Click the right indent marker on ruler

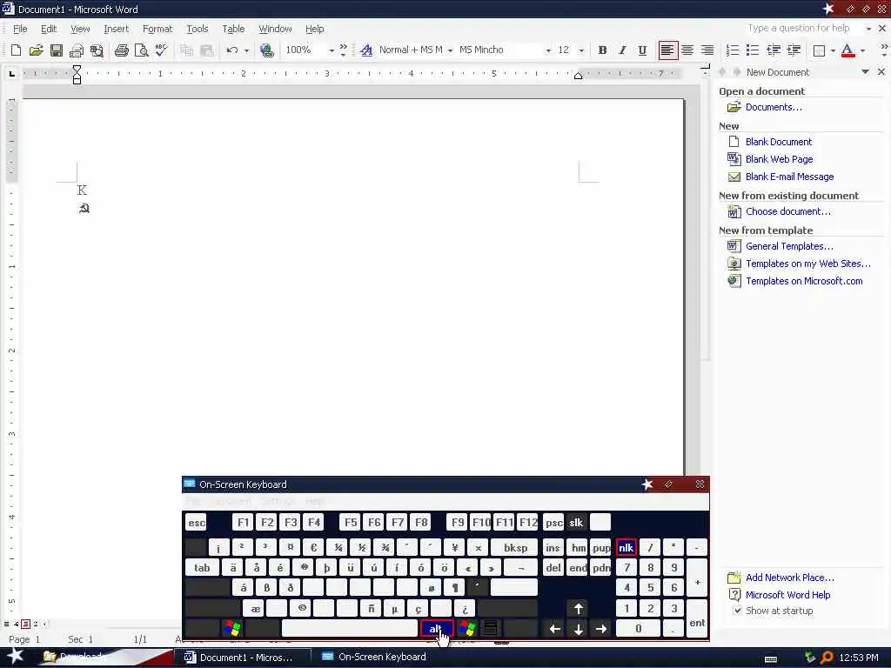click(x=578, y=76)
